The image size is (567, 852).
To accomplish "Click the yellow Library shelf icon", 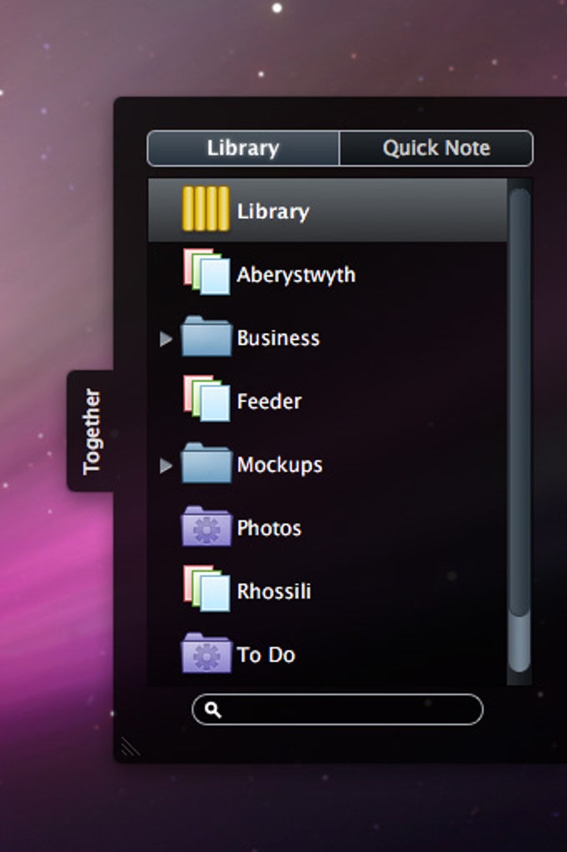I will (205, 209).
